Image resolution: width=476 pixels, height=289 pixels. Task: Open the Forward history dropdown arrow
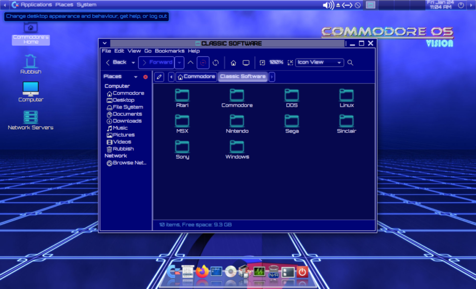(x=179, y=63)
